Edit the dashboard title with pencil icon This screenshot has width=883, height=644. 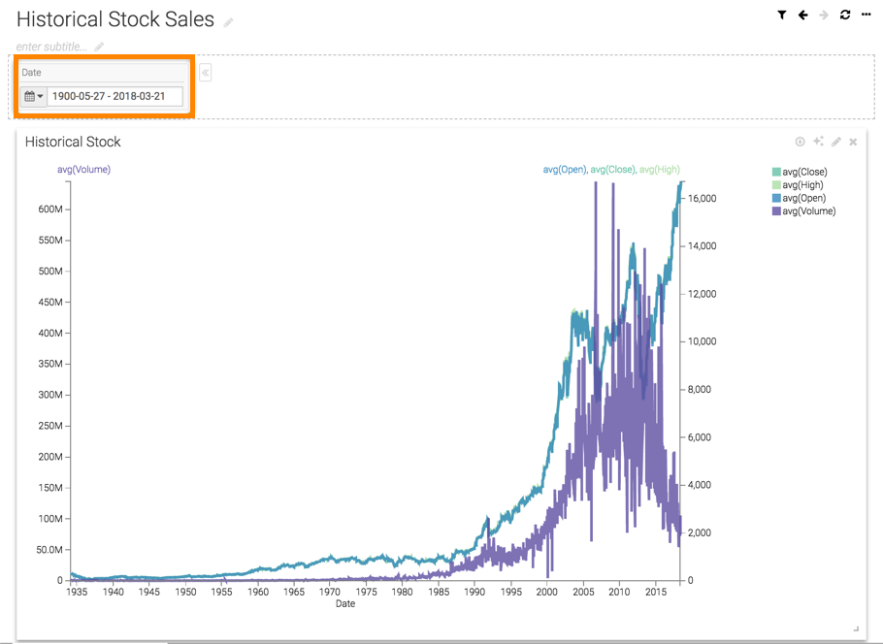(x=229, y=22)
